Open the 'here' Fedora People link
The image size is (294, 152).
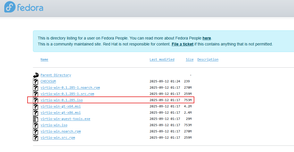[x=207, y=38]
